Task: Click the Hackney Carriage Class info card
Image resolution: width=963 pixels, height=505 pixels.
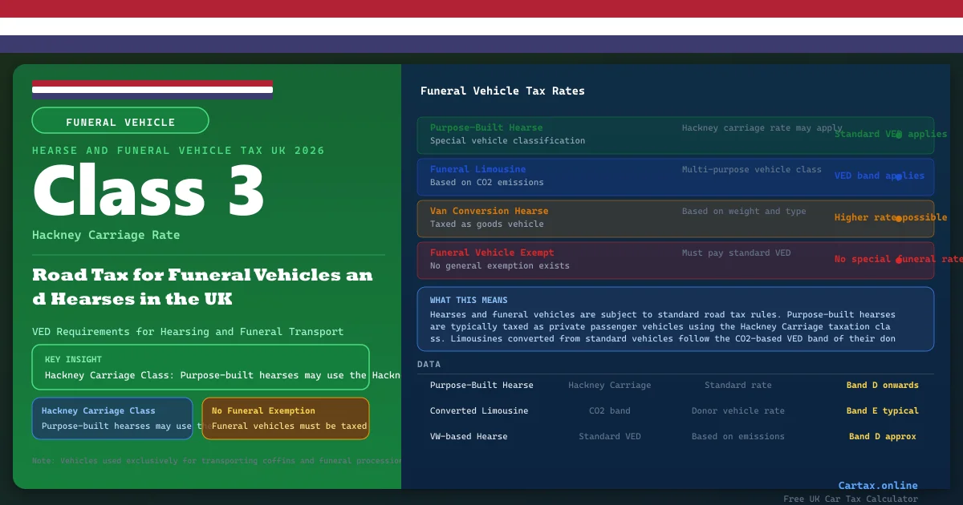Action: point(112,418)
